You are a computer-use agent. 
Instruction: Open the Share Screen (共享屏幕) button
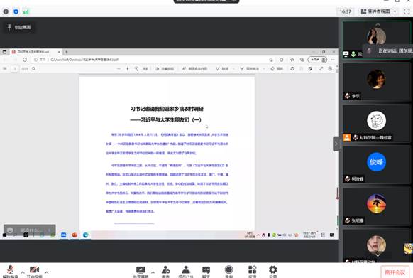coord(141,272)
